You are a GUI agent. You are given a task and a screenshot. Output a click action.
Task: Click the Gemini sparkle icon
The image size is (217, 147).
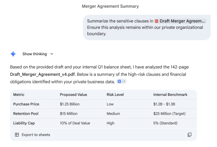(x=13, y=54)
